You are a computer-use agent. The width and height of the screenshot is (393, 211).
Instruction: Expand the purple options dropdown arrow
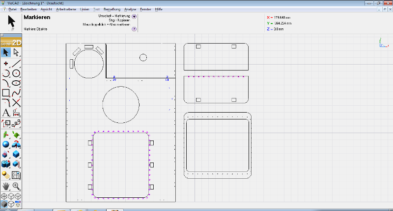pos(134,17)
